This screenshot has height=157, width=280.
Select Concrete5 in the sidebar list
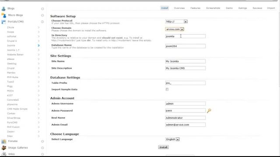coord(13,100)
